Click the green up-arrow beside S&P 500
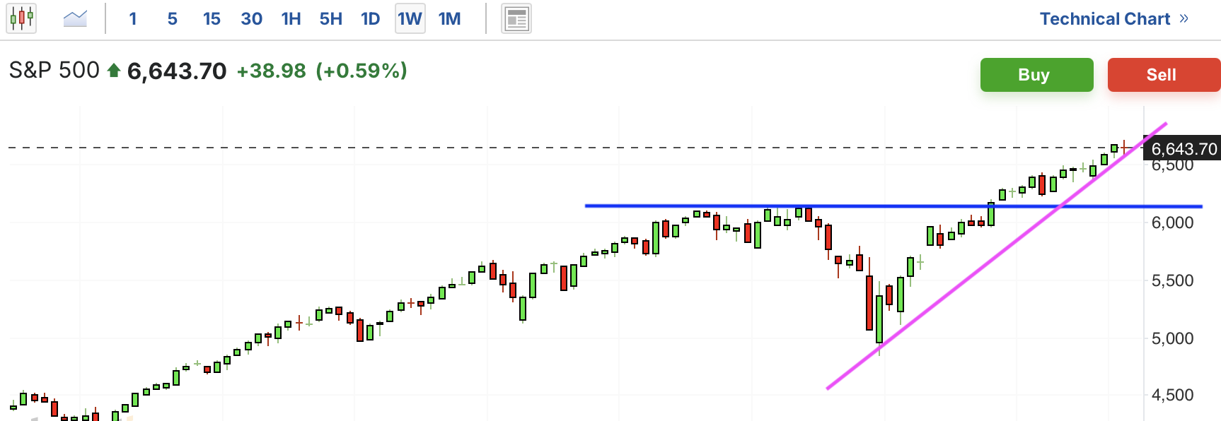This screenshot has height=421, width=1221. coord(113,70)
